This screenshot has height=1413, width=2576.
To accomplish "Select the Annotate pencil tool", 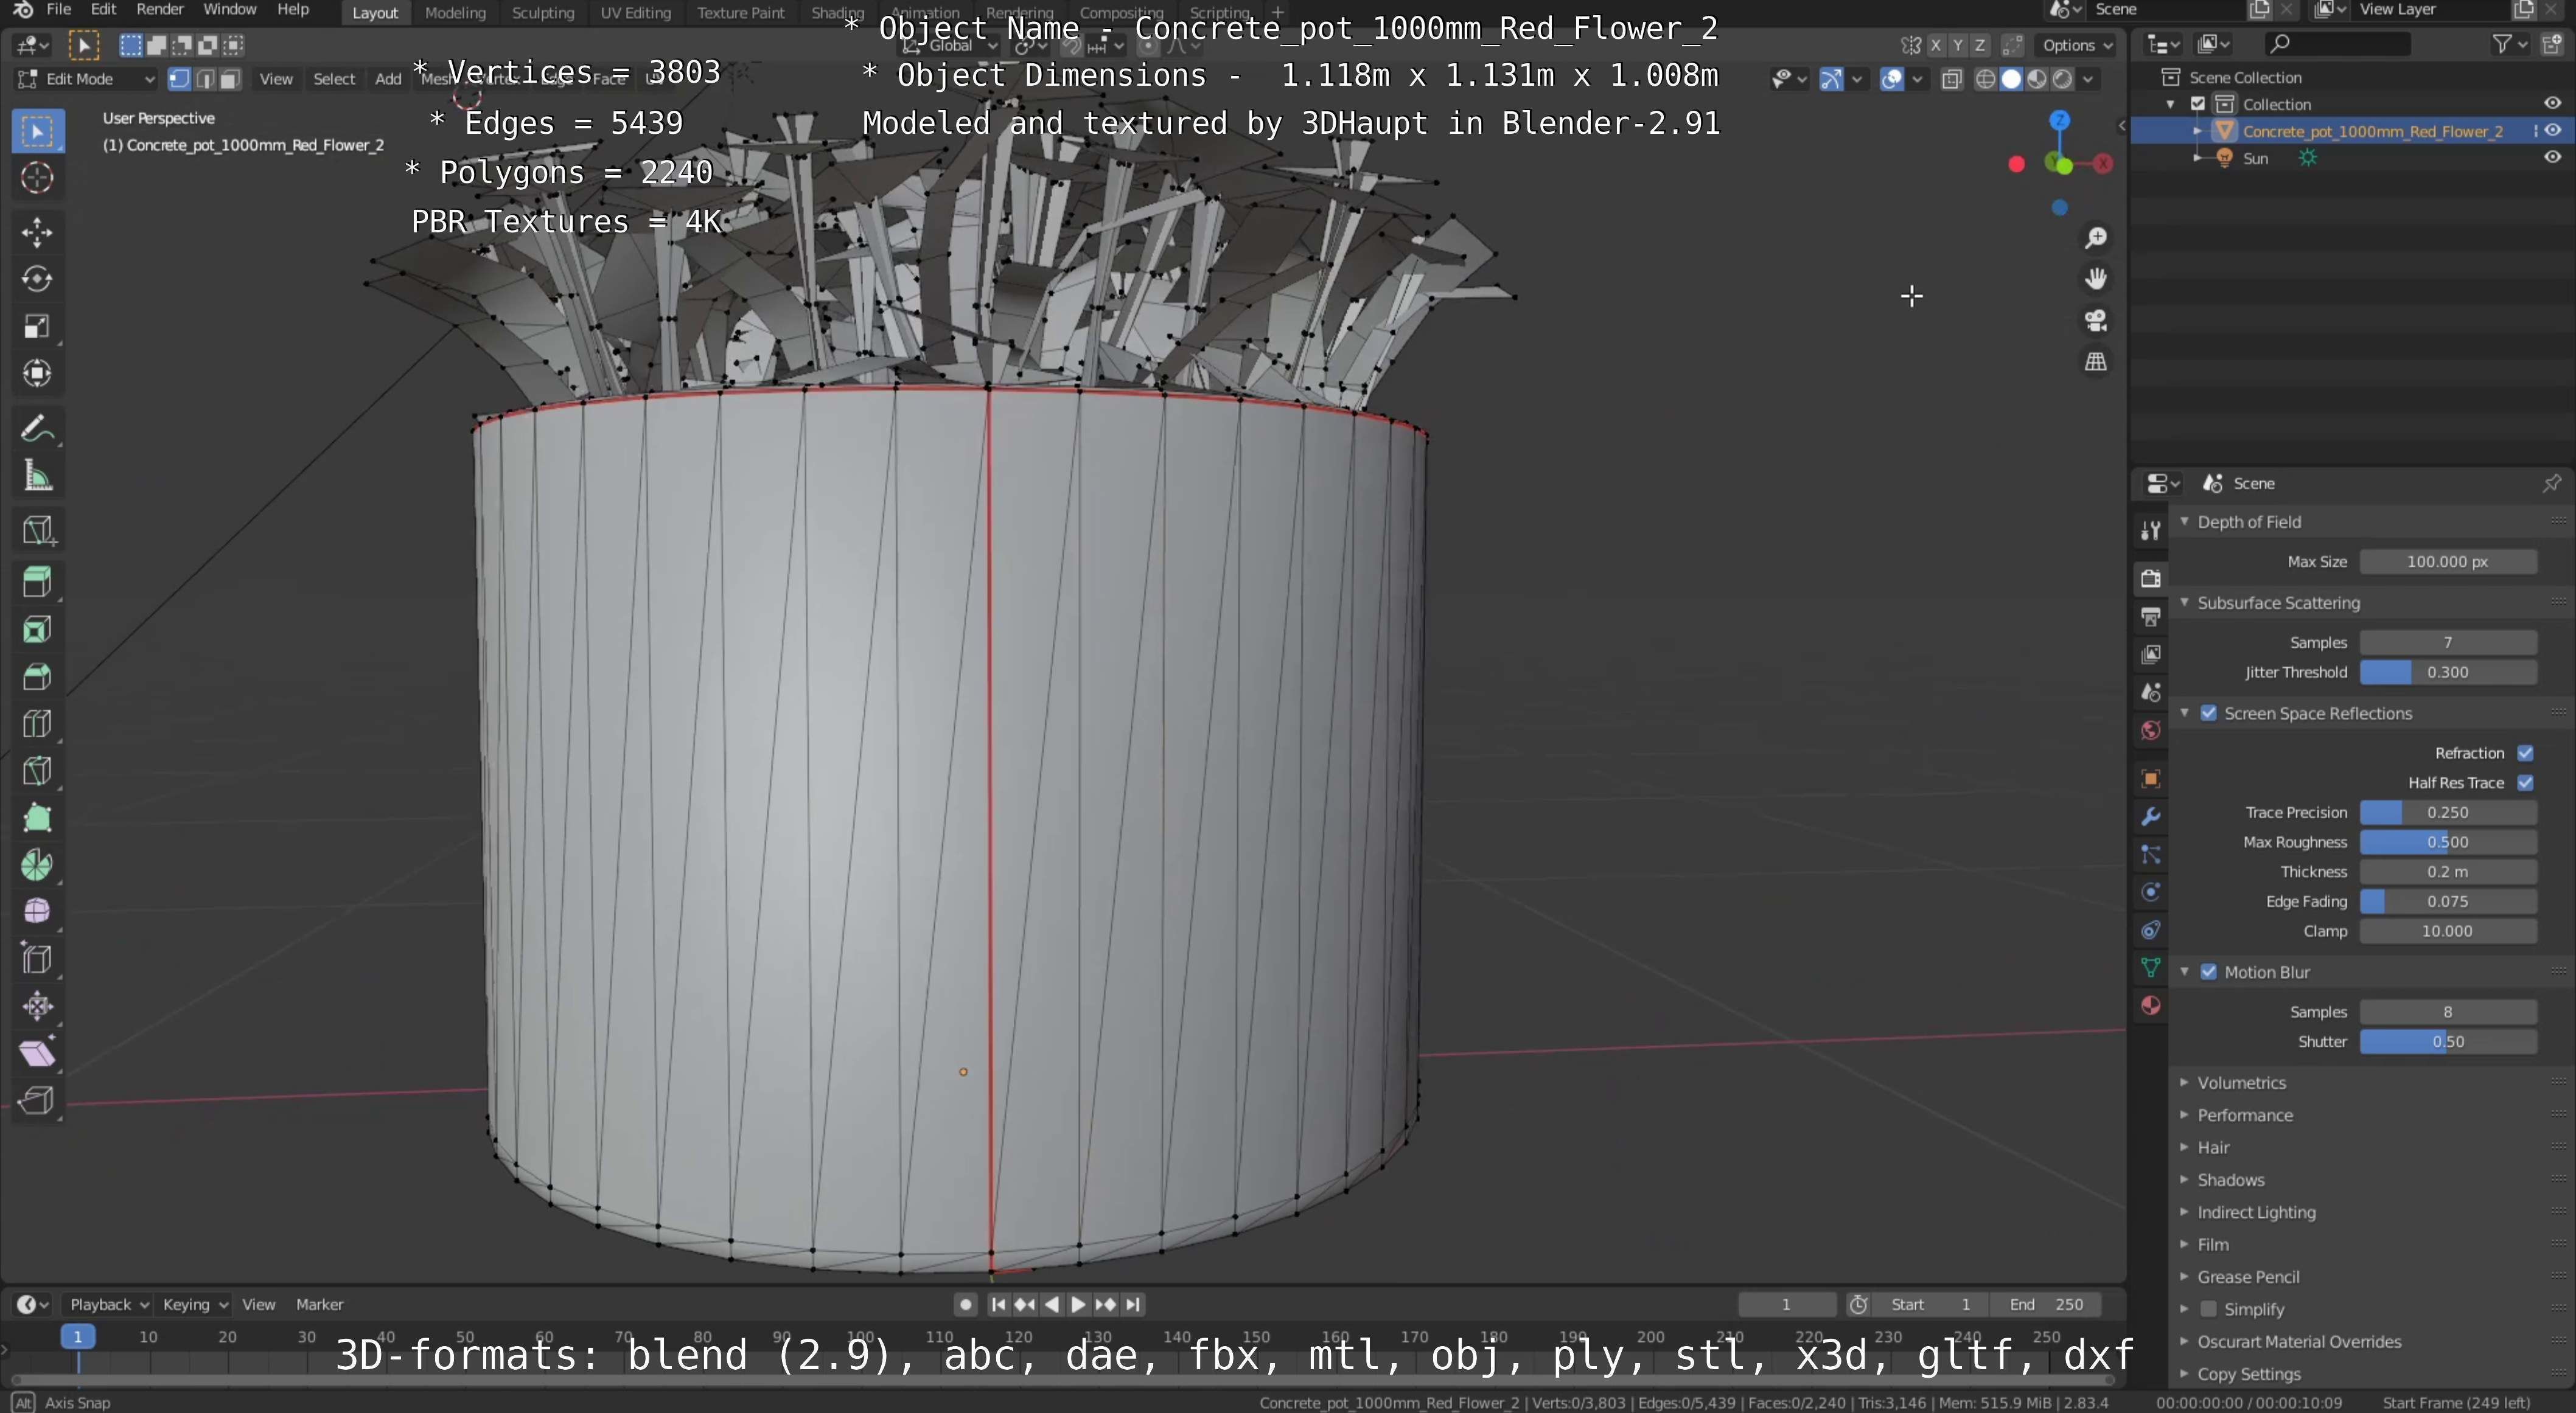I will click(37, 429).
